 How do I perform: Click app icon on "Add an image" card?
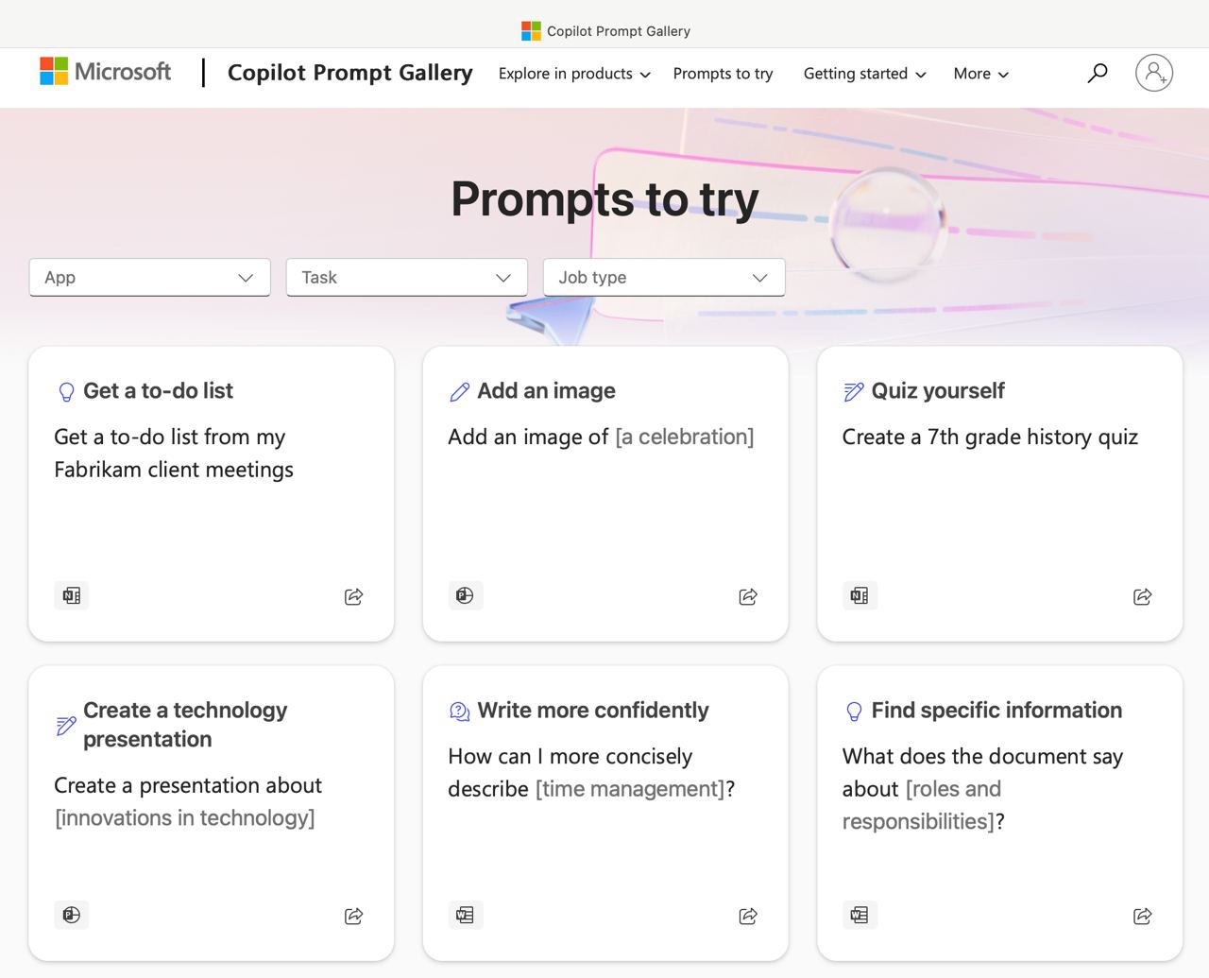click(x=465, y=595)
